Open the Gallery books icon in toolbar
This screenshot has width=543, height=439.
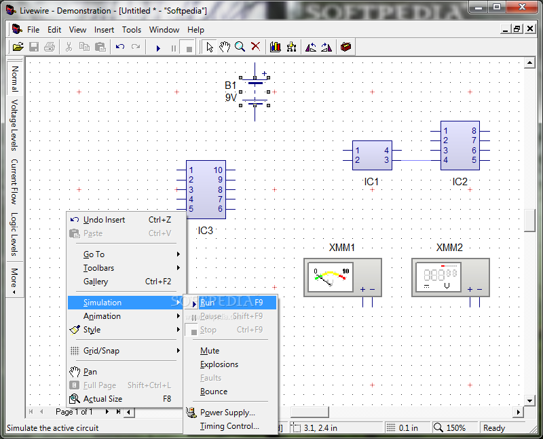[276, 47]
